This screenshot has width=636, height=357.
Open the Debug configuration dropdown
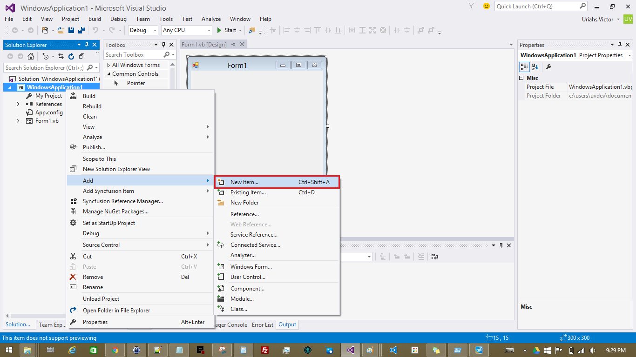[x=143, y=30]
